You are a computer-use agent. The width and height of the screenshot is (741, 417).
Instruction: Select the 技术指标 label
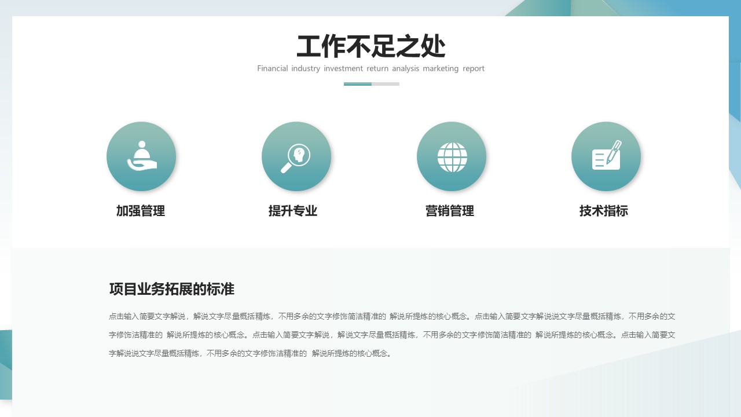604,211
